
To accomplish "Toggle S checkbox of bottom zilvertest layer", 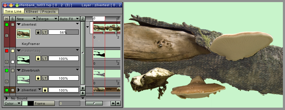I will pos(13,90).
